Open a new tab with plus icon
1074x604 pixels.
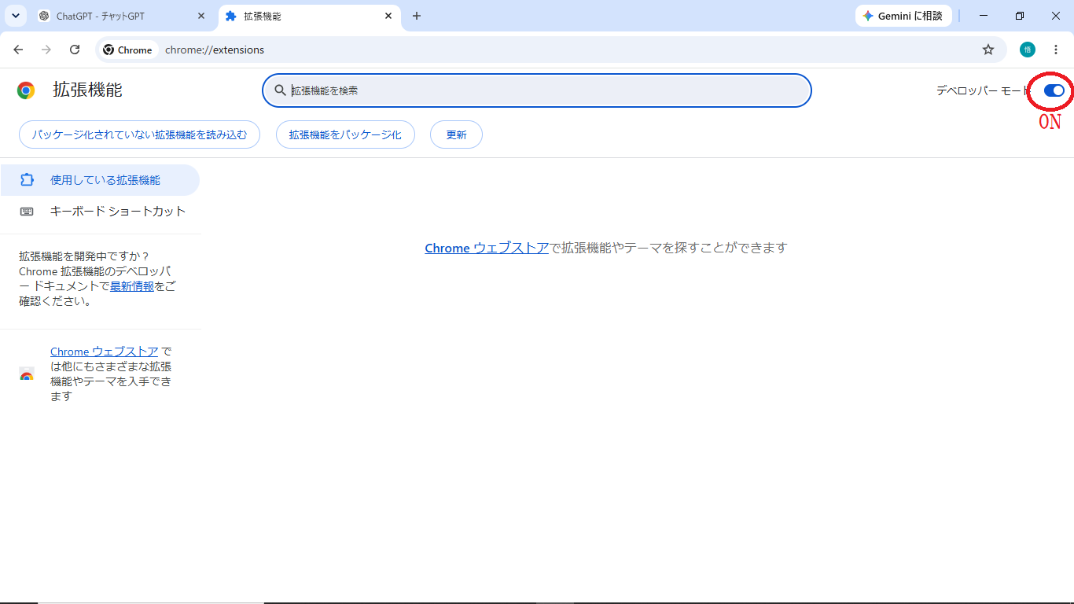point(417,16)
